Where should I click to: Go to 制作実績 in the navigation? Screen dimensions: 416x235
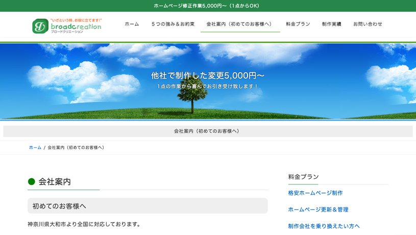point(332,24)
